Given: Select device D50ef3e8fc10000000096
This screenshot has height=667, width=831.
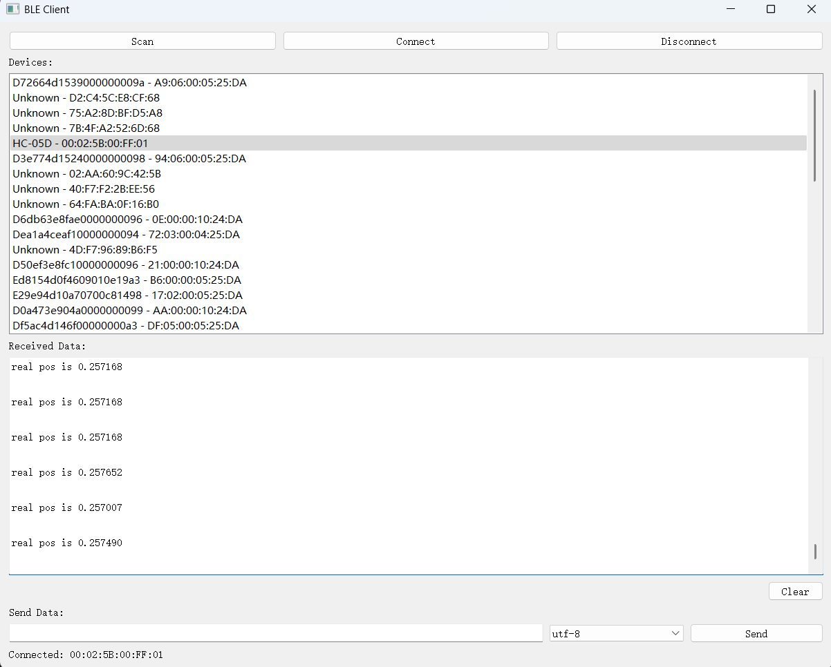Looking at the screenshot, I should click(409, 264).
